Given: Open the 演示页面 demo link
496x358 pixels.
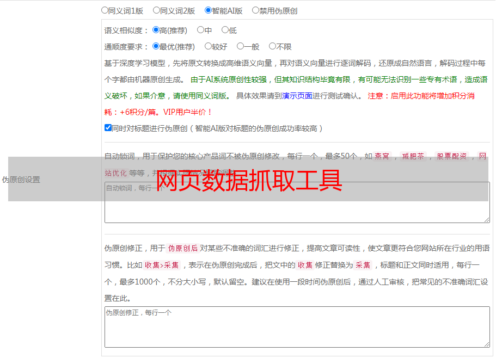Looking at the screenshot, I should point(297,96).
